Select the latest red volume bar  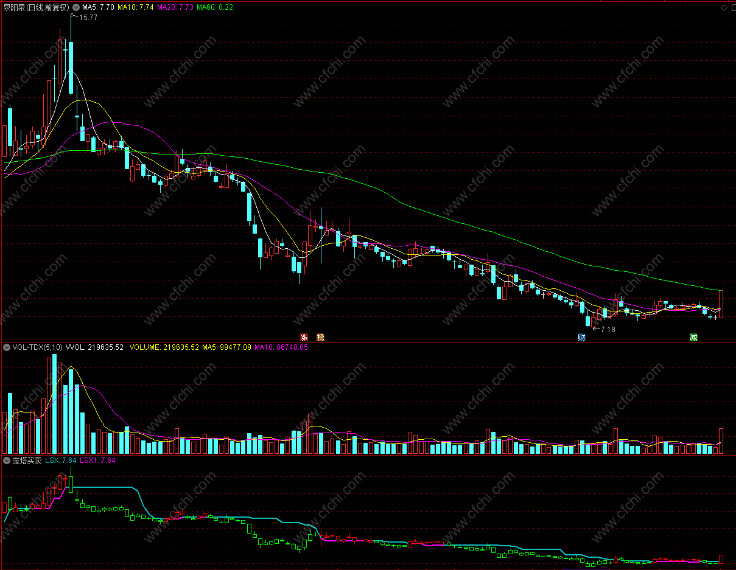[x=721, y=442]
